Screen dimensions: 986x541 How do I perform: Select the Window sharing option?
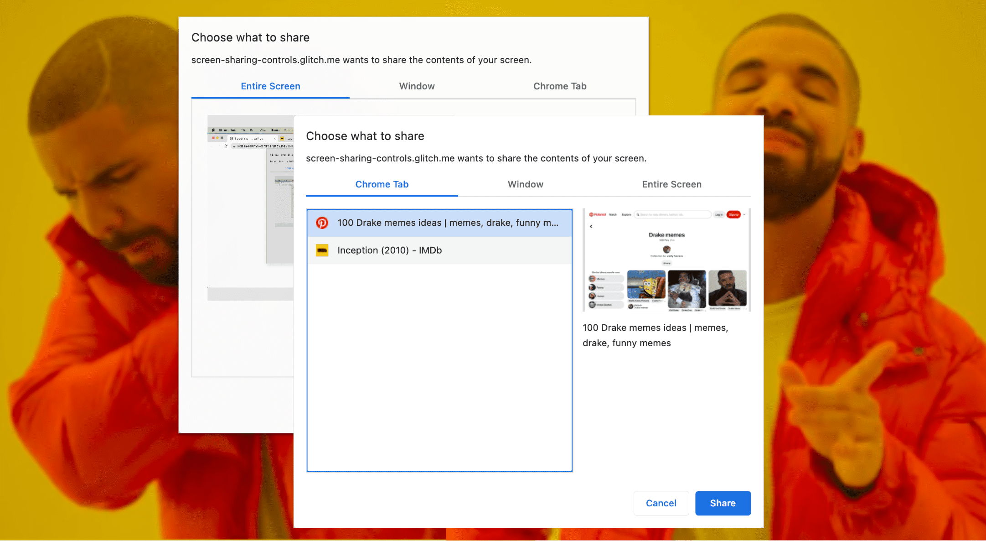(x=525, y=185)
